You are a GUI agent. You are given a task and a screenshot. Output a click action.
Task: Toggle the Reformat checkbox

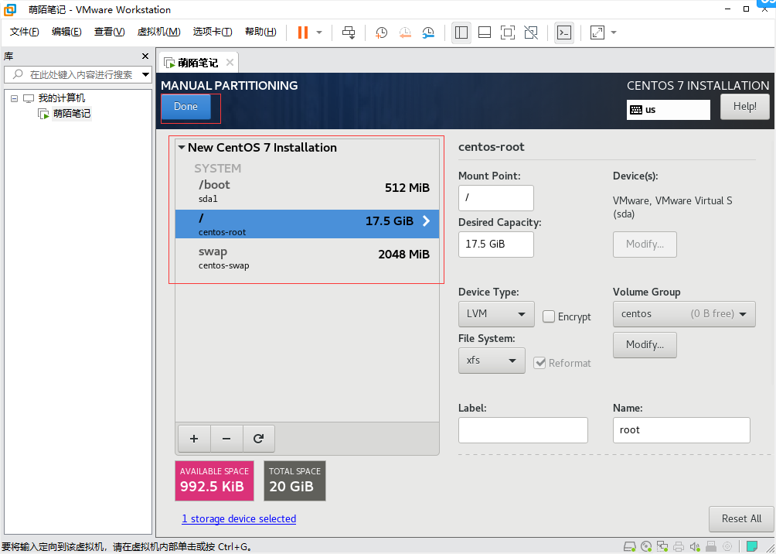(539, 363)
